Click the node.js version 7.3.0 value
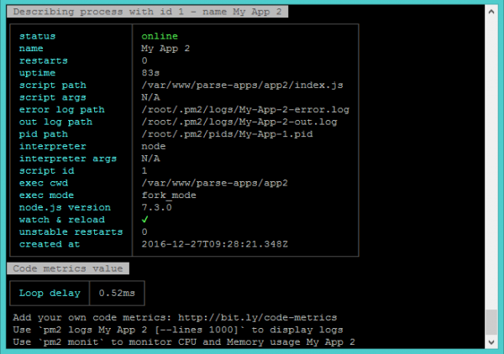The width and height of the screenshot is (504, 354). point(156,207)
